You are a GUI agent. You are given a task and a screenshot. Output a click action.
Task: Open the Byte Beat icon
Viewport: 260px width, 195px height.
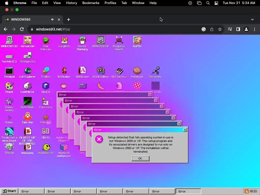pyautogui.click(x=27, y=103)
